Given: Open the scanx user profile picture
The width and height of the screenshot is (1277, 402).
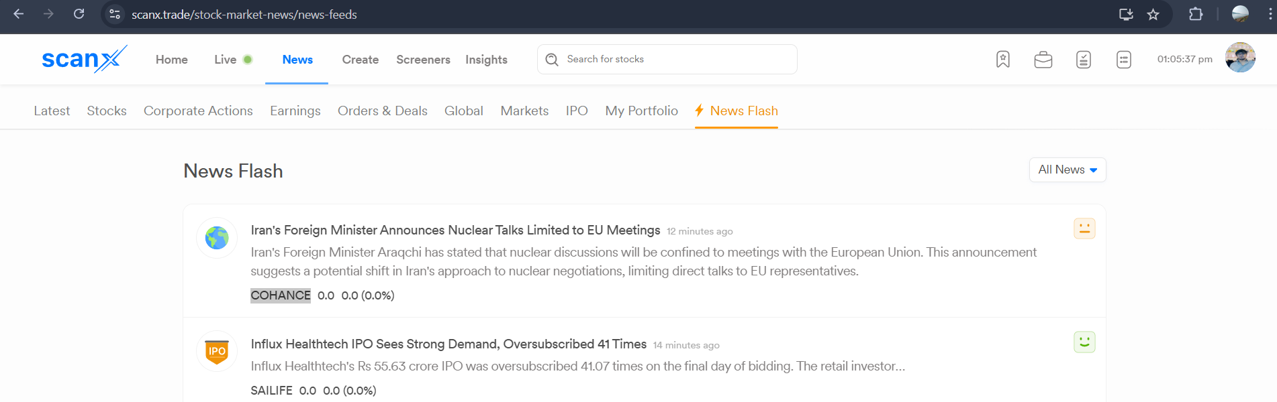Looking at the screenshot, I should tap(1240, 58).
